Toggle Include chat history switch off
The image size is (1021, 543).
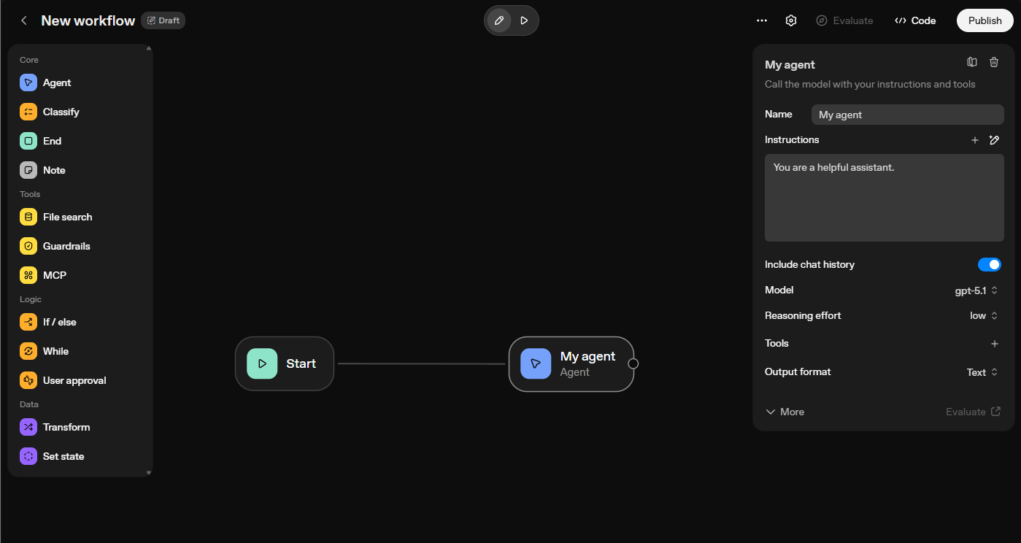pyautogui.click(x=989, y=264)
